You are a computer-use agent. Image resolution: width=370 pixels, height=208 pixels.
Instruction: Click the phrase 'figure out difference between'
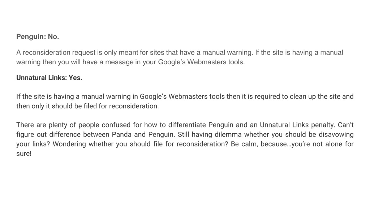coord(63,134)
